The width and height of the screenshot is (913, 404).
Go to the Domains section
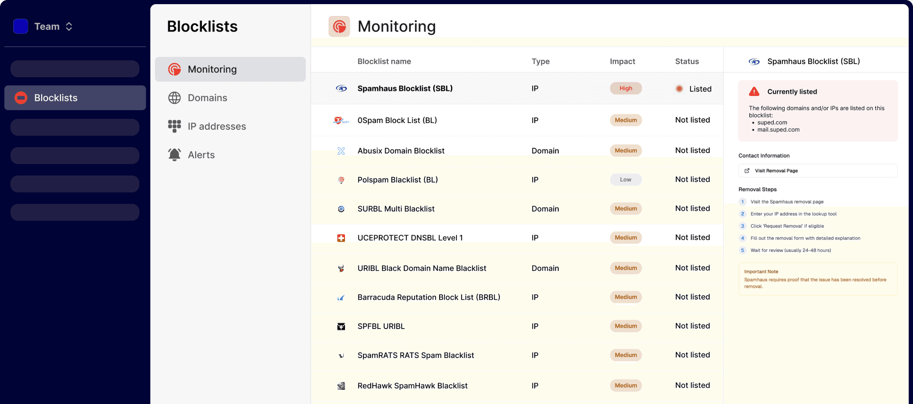207,98
